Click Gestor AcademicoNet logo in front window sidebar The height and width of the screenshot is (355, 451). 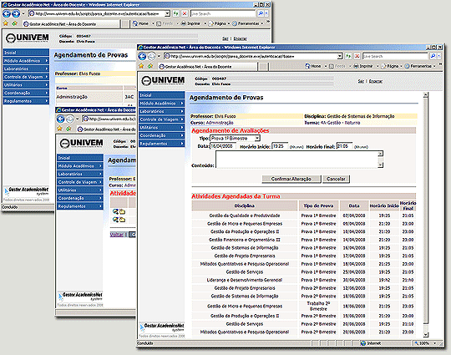point(162,327)
